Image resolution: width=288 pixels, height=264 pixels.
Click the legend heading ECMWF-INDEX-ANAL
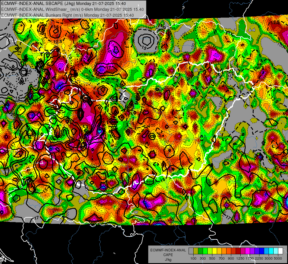[x=168, y=250]
